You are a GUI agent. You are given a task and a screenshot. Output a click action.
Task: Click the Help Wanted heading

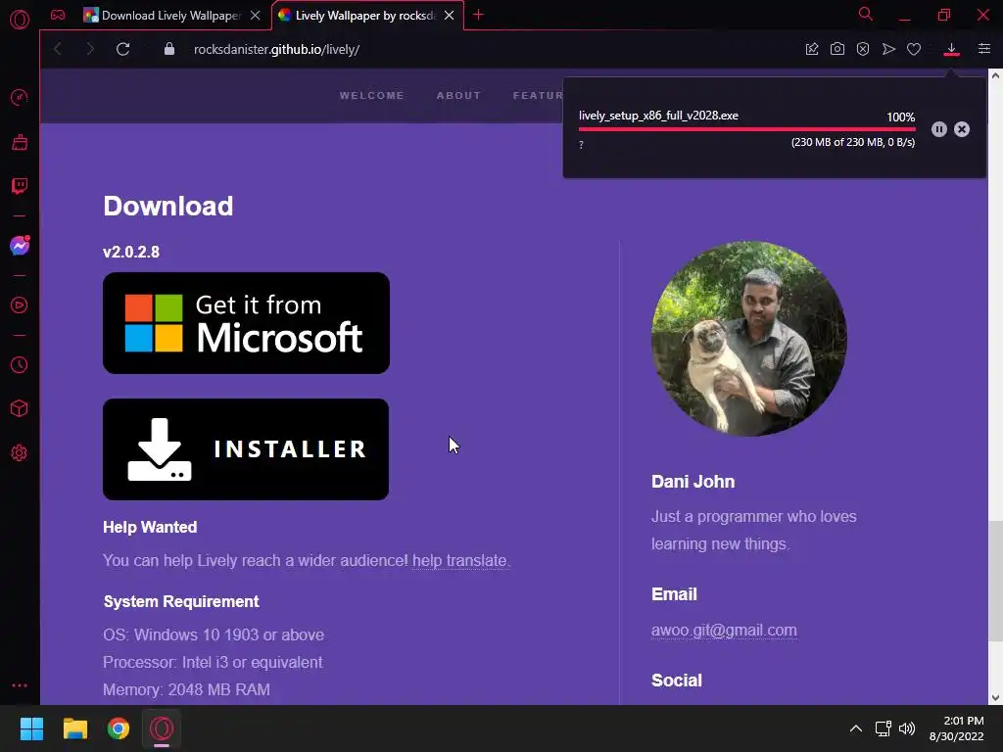(x=150, y=527)
